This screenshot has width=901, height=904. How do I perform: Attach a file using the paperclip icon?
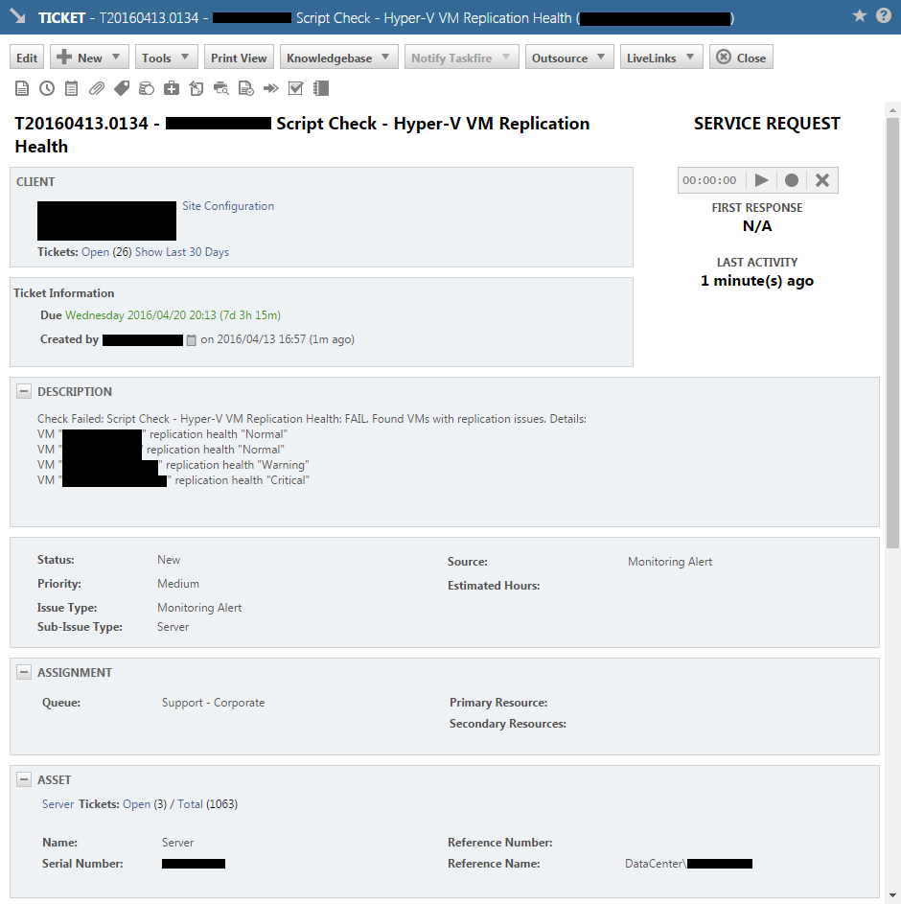click(x=96, y=87)
